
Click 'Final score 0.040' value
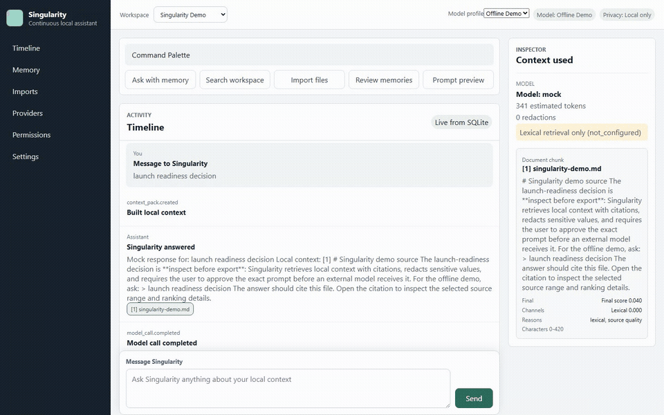(621, 301)
